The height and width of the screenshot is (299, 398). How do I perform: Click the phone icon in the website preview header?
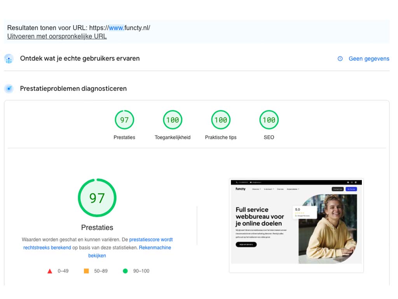[236, 182]
